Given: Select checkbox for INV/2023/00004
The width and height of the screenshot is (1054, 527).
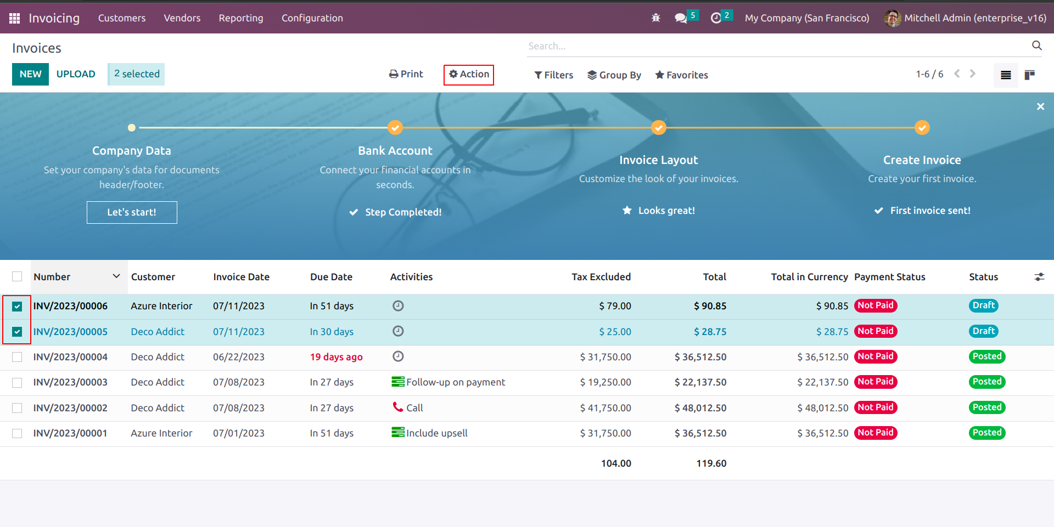Looking at the screenshot, I should pyautogui.click(x=17, y=357).
